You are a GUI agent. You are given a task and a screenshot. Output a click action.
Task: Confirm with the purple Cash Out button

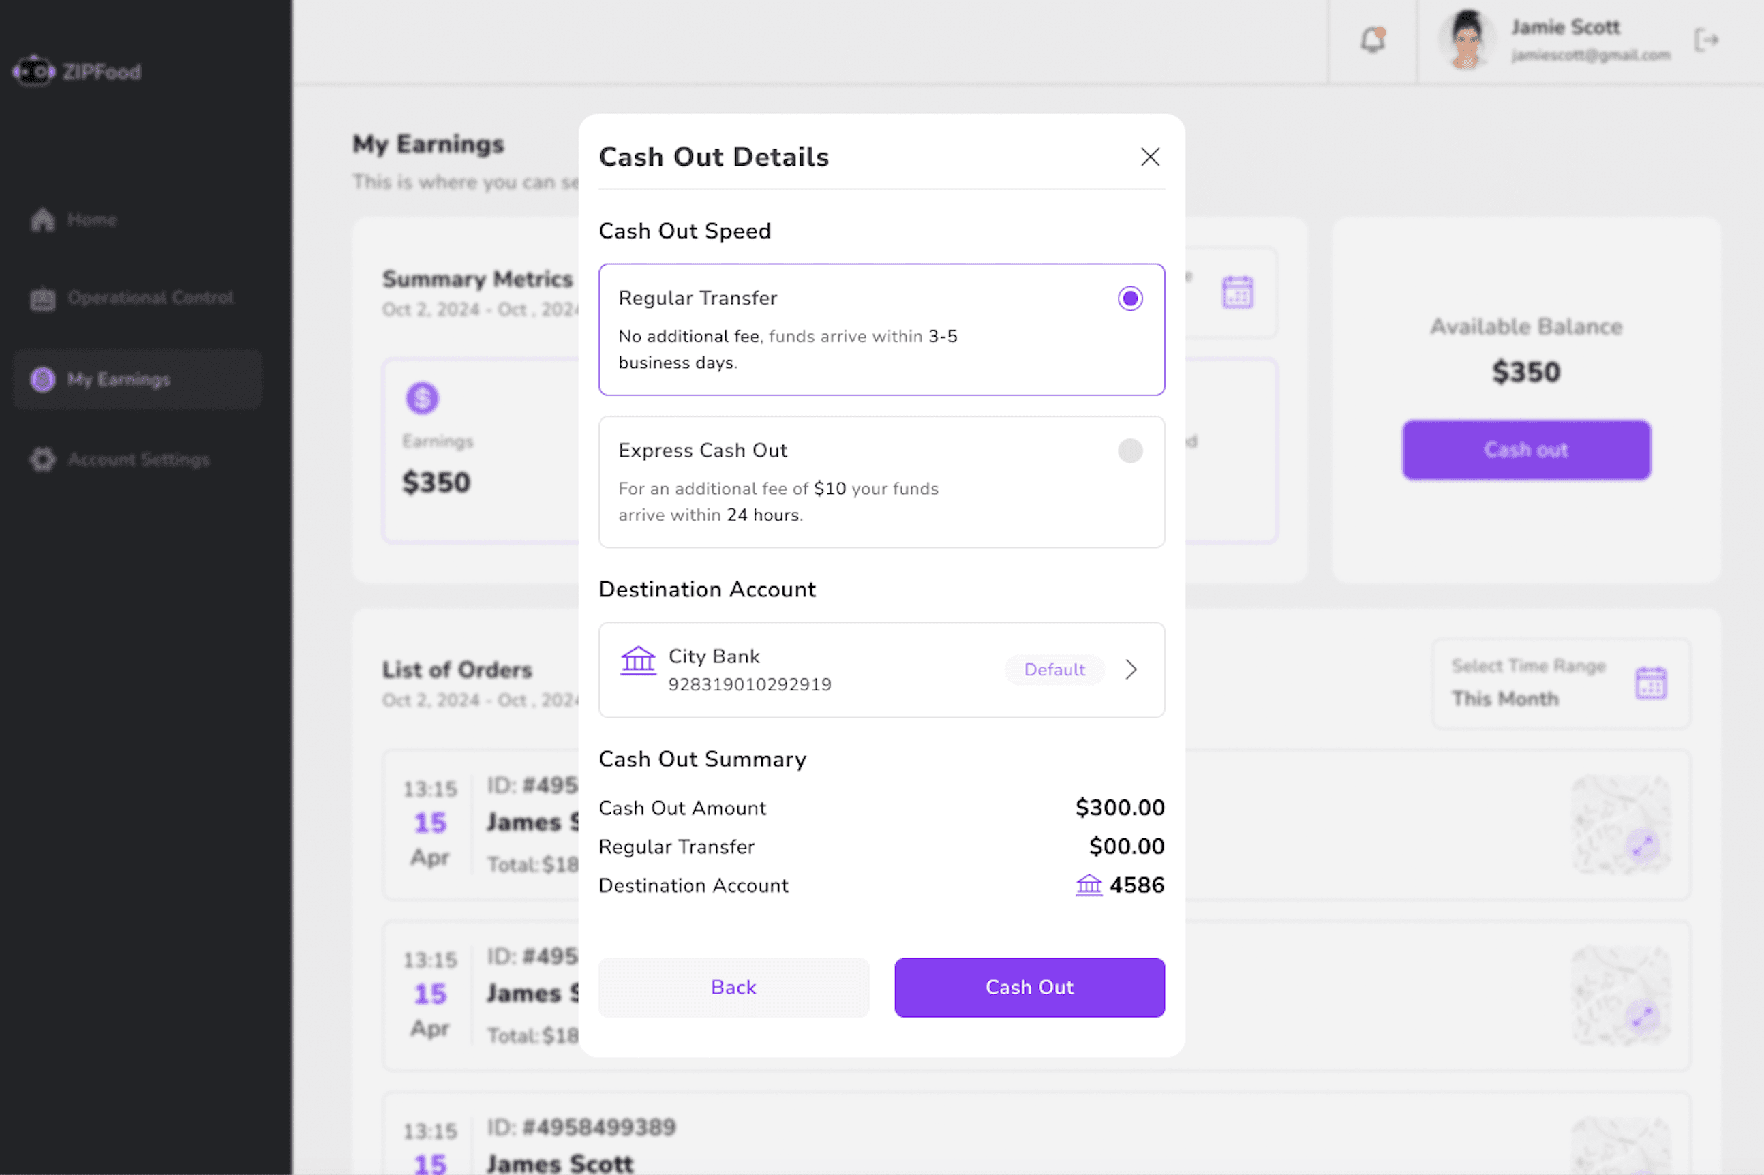tap(1029, 987)
